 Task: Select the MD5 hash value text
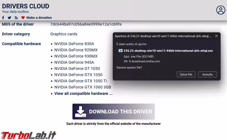tap(86, 24)
